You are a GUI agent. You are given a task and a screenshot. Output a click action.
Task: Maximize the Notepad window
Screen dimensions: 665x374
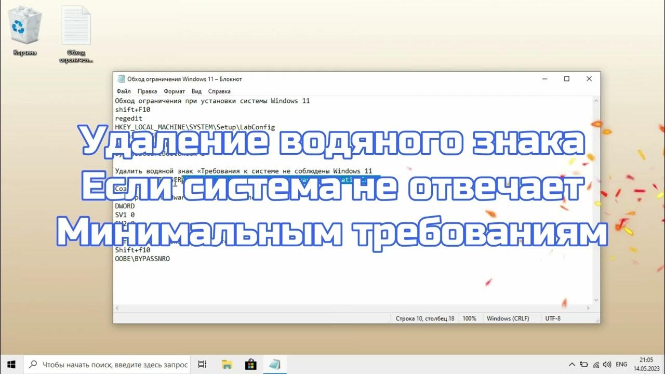point(567,79)
